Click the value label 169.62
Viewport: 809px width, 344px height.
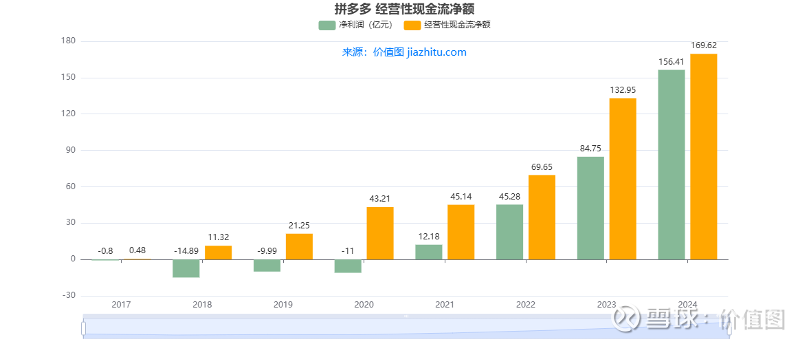point(704,45)
